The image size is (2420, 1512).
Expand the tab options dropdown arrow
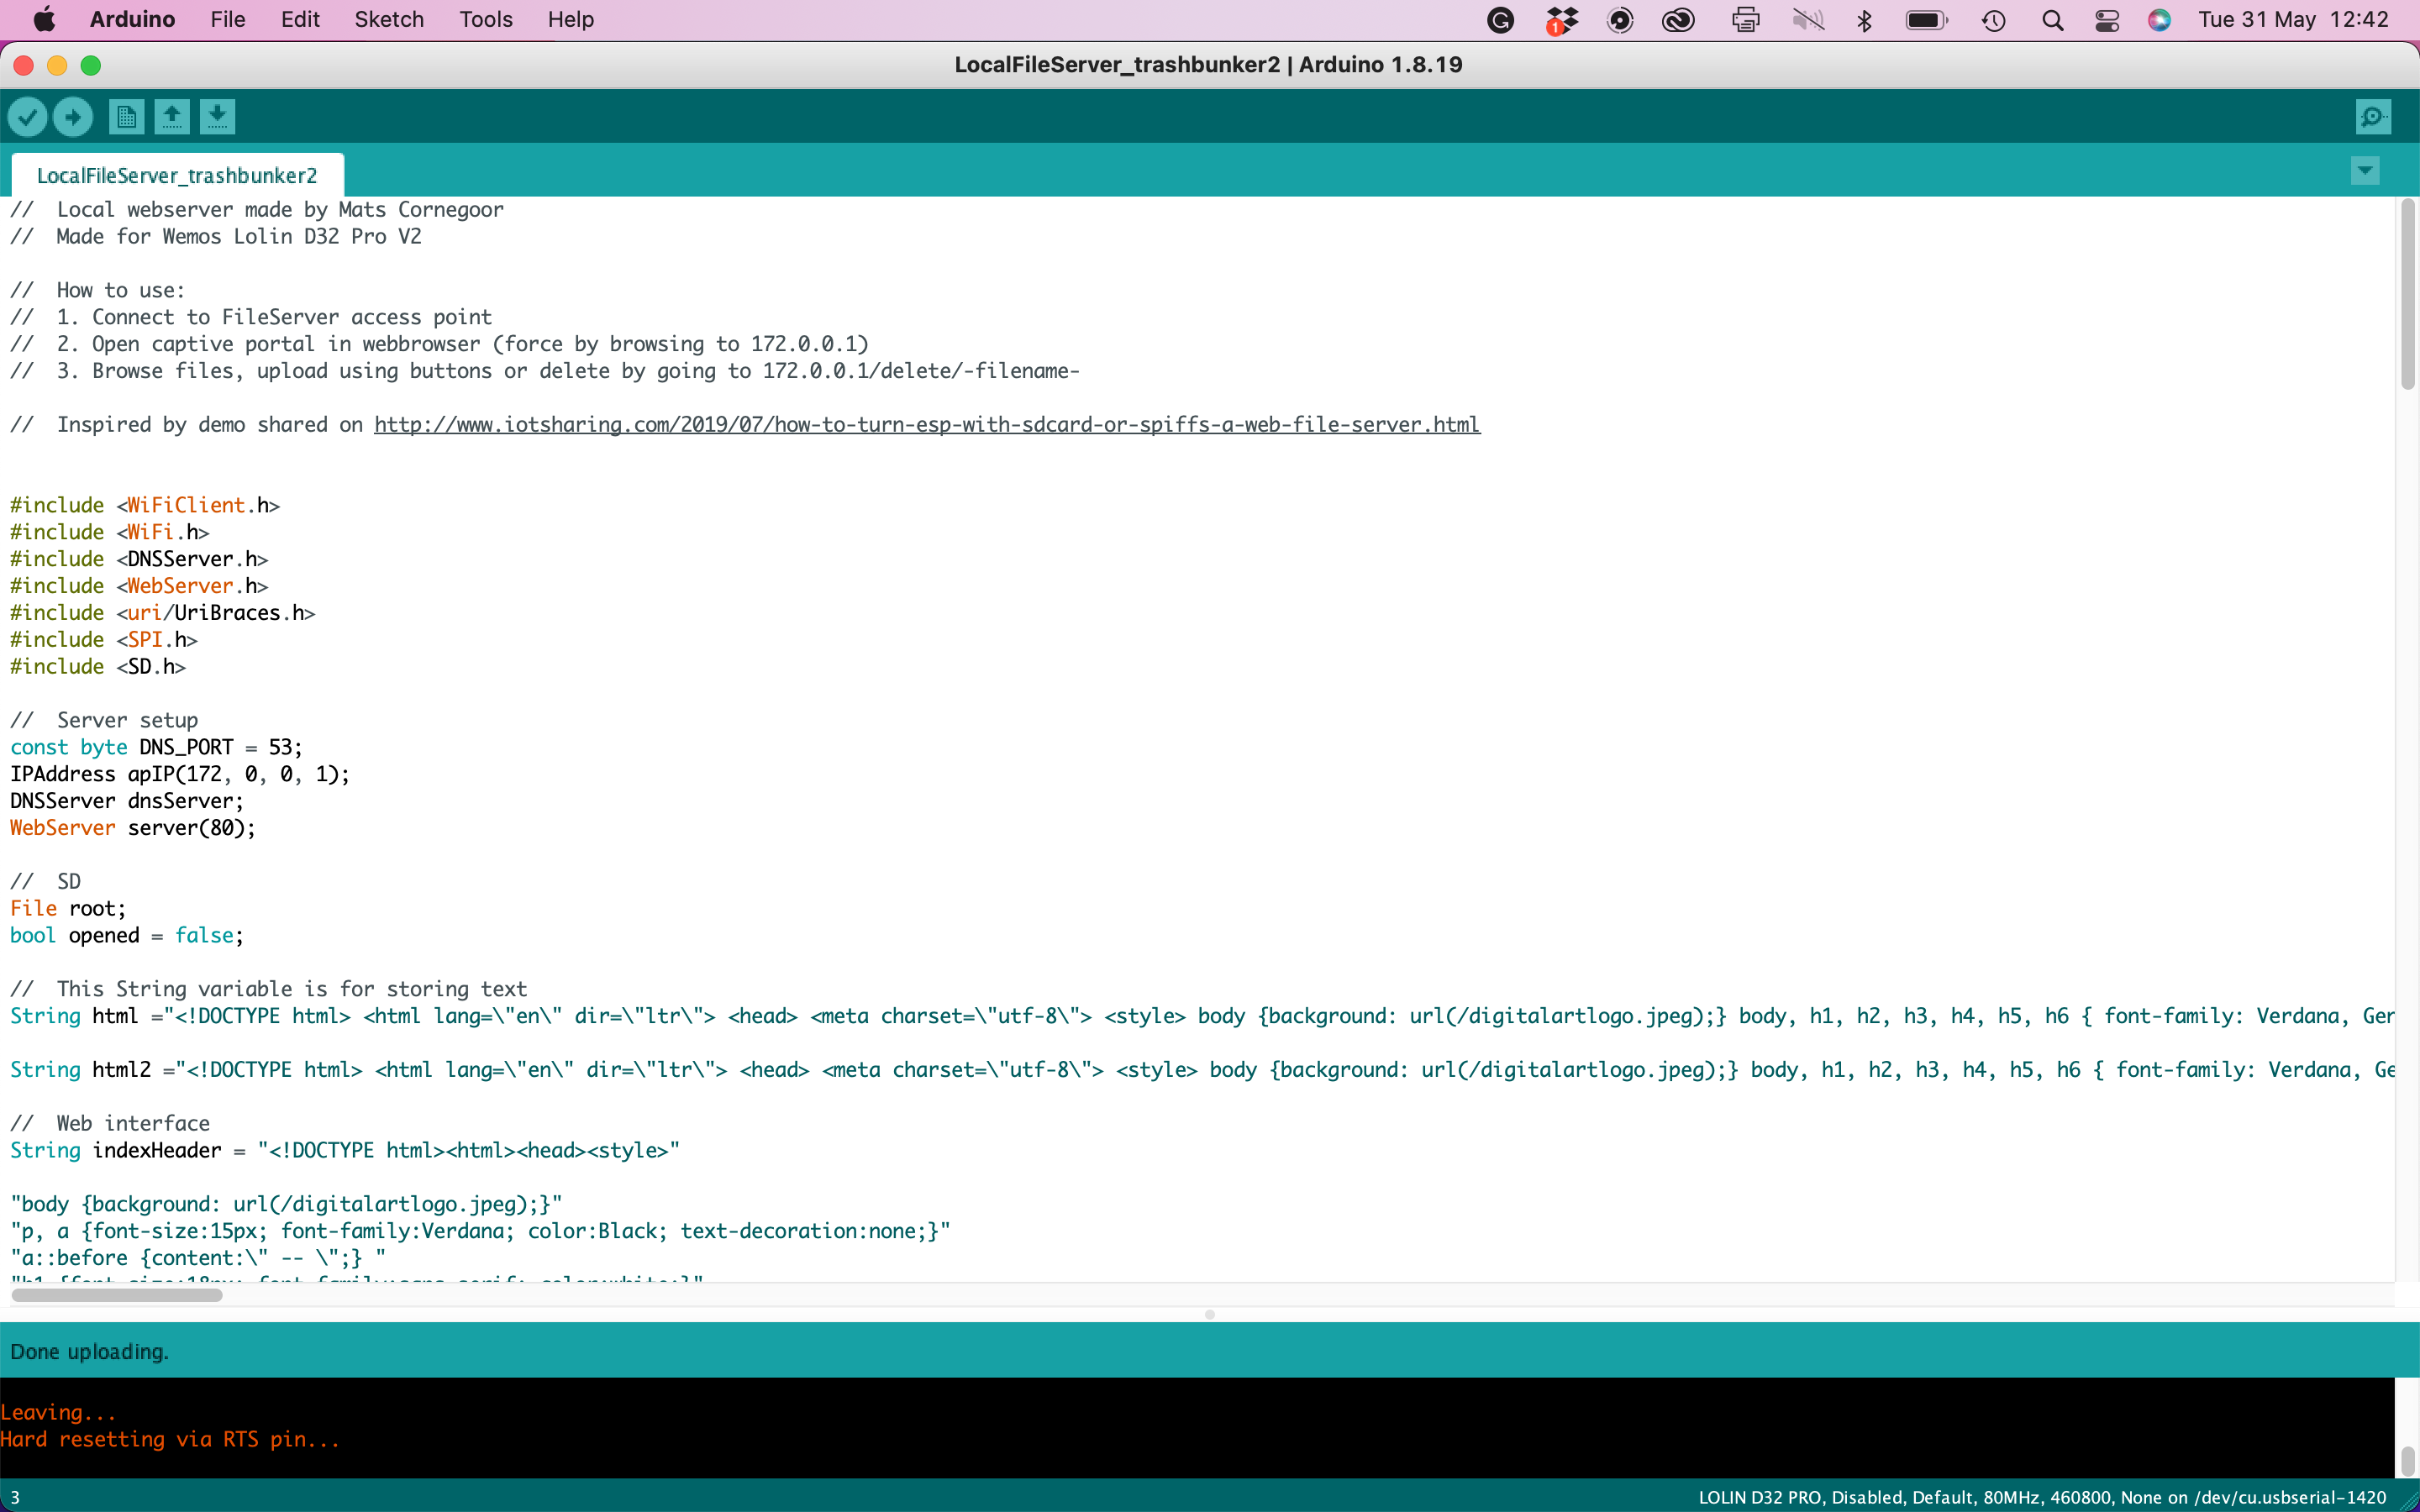tap(2365, 171)
